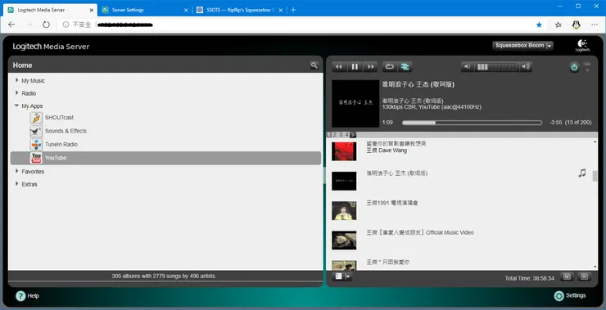Screen dimensions: 606x310
Task: Click the Extras label
Action: (x=29, y=184)
